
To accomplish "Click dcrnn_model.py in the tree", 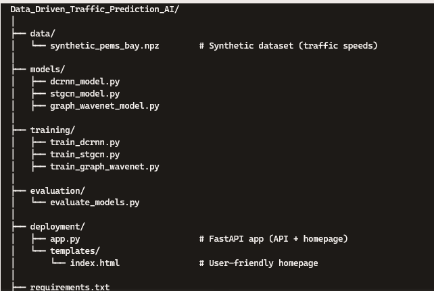I will tap(85, 82).
